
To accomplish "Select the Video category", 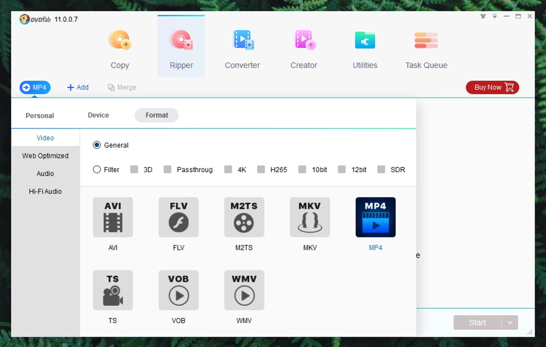I will [x=45, y=138].
